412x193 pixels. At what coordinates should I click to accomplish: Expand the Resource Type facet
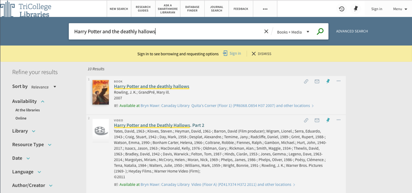(32, 145)
